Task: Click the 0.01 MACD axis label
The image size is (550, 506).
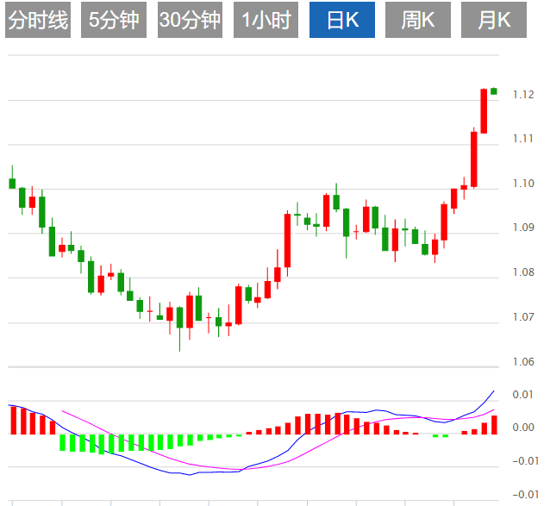Action: (523, 395)
